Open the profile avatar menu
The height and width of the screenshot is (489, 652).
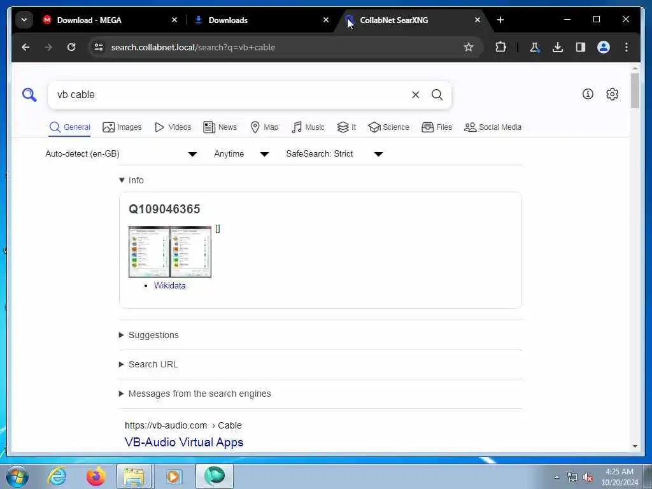click(x=604, y=47)
